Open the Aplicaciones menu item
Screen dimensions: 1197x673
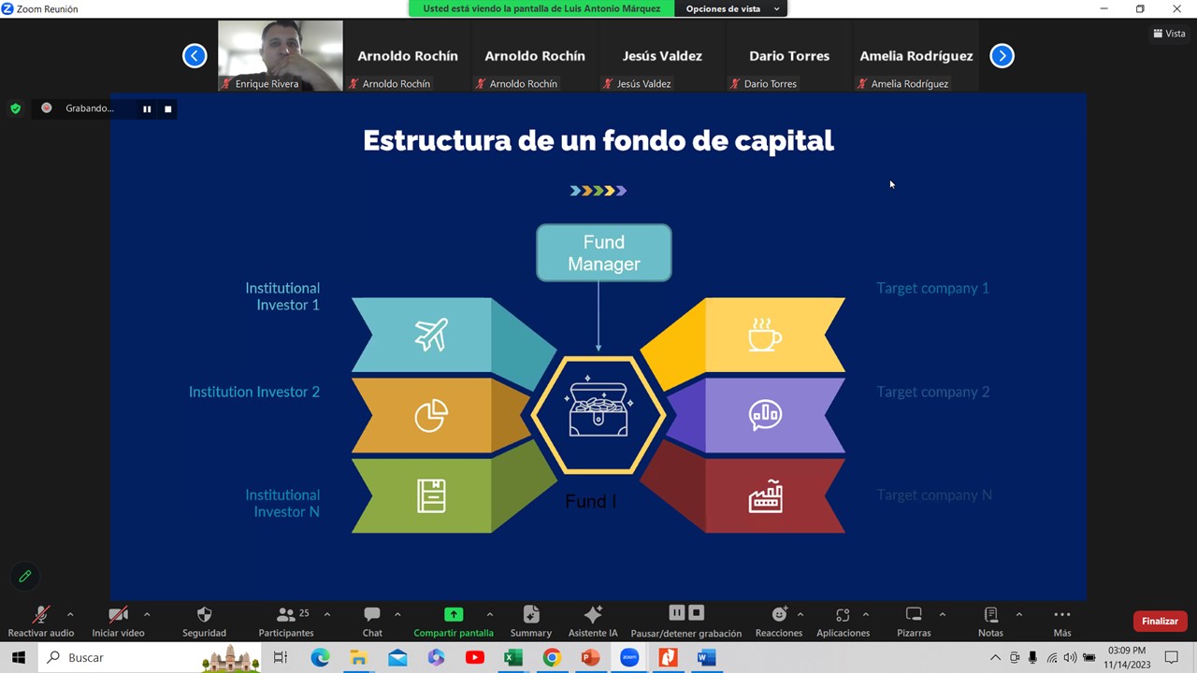click(843, 615)
